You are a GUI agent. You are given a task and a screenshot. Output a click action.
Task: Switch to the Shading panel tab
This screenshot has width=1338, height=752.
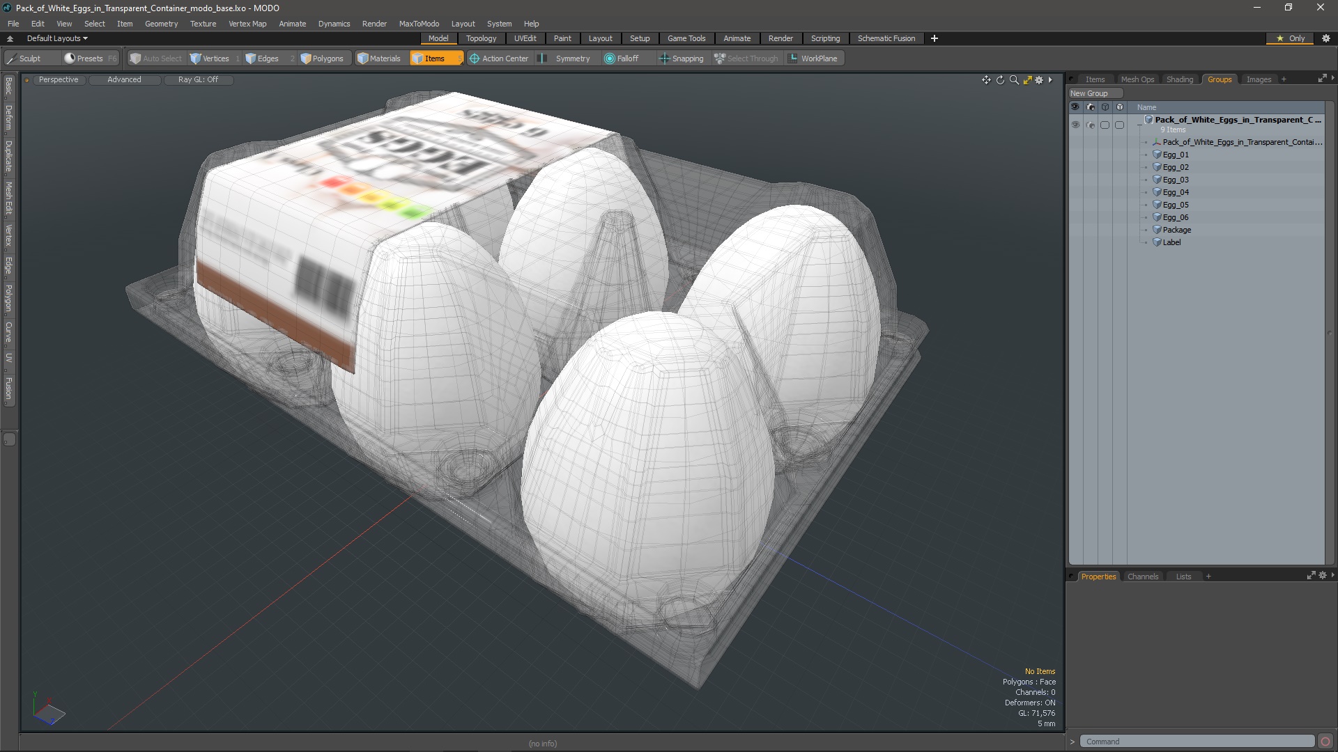pyautogui.click(x=1180, y=79)
